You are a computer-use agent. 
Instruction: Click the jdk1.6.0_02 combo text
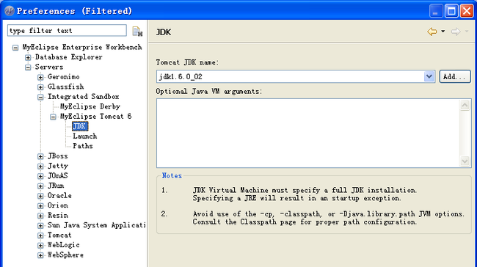pos(181,76)
